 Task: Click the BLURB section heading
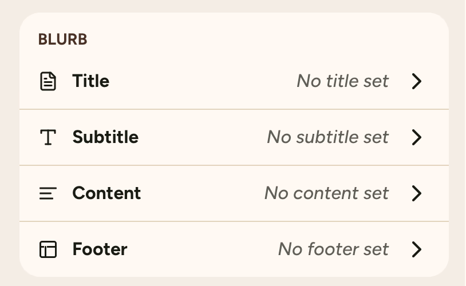pos(62,39)
